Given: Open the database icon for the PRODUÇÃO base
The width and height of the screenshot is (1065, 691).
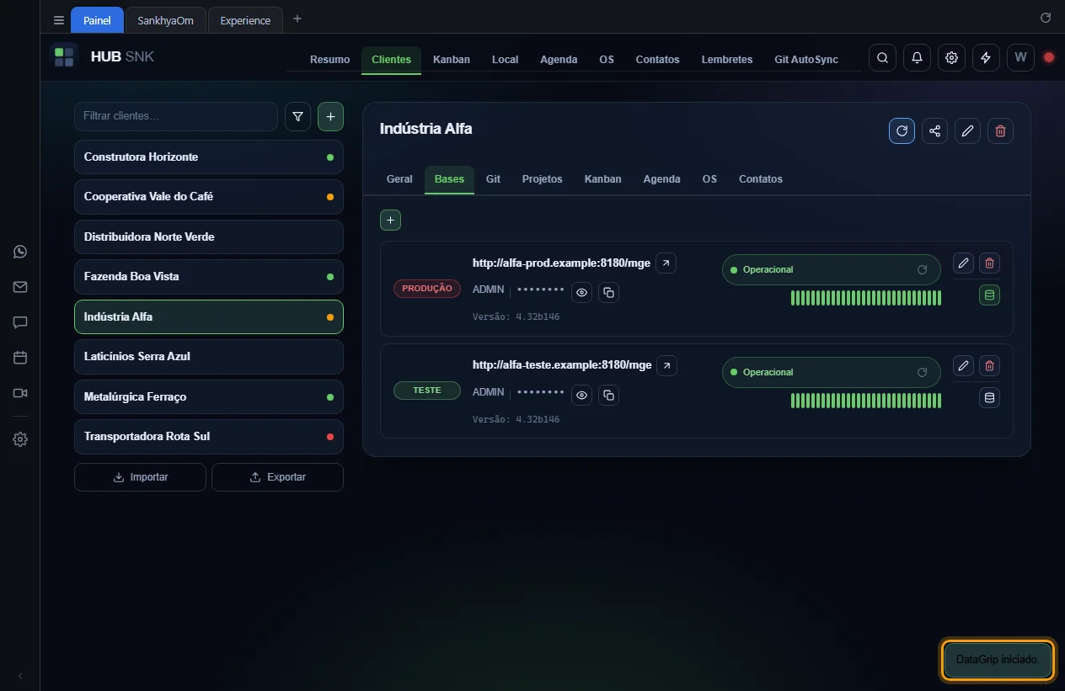Looking at the screenshot, I should tap(989, 295).
